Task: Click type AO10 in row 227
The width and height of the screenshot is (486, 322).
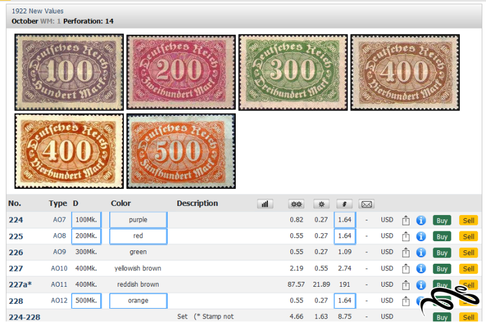Action: click(x=59, y=269)
